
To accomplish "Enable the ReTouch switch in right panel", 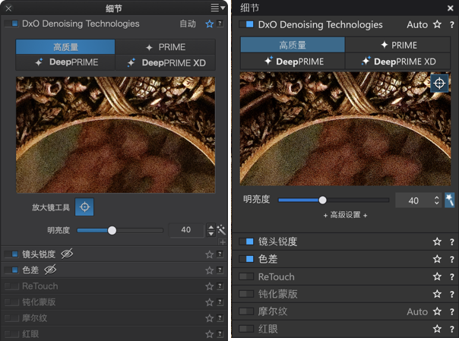I will pos(246,276).
